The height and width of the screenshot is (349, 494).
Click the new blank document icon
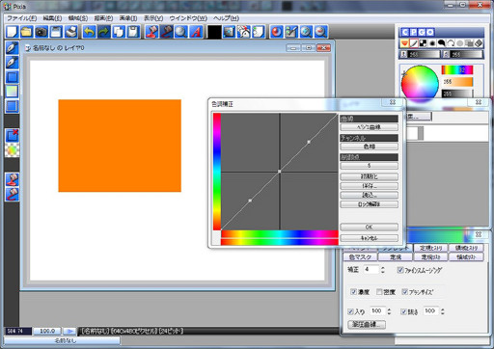pyautogui.click(x=12, y=32)
